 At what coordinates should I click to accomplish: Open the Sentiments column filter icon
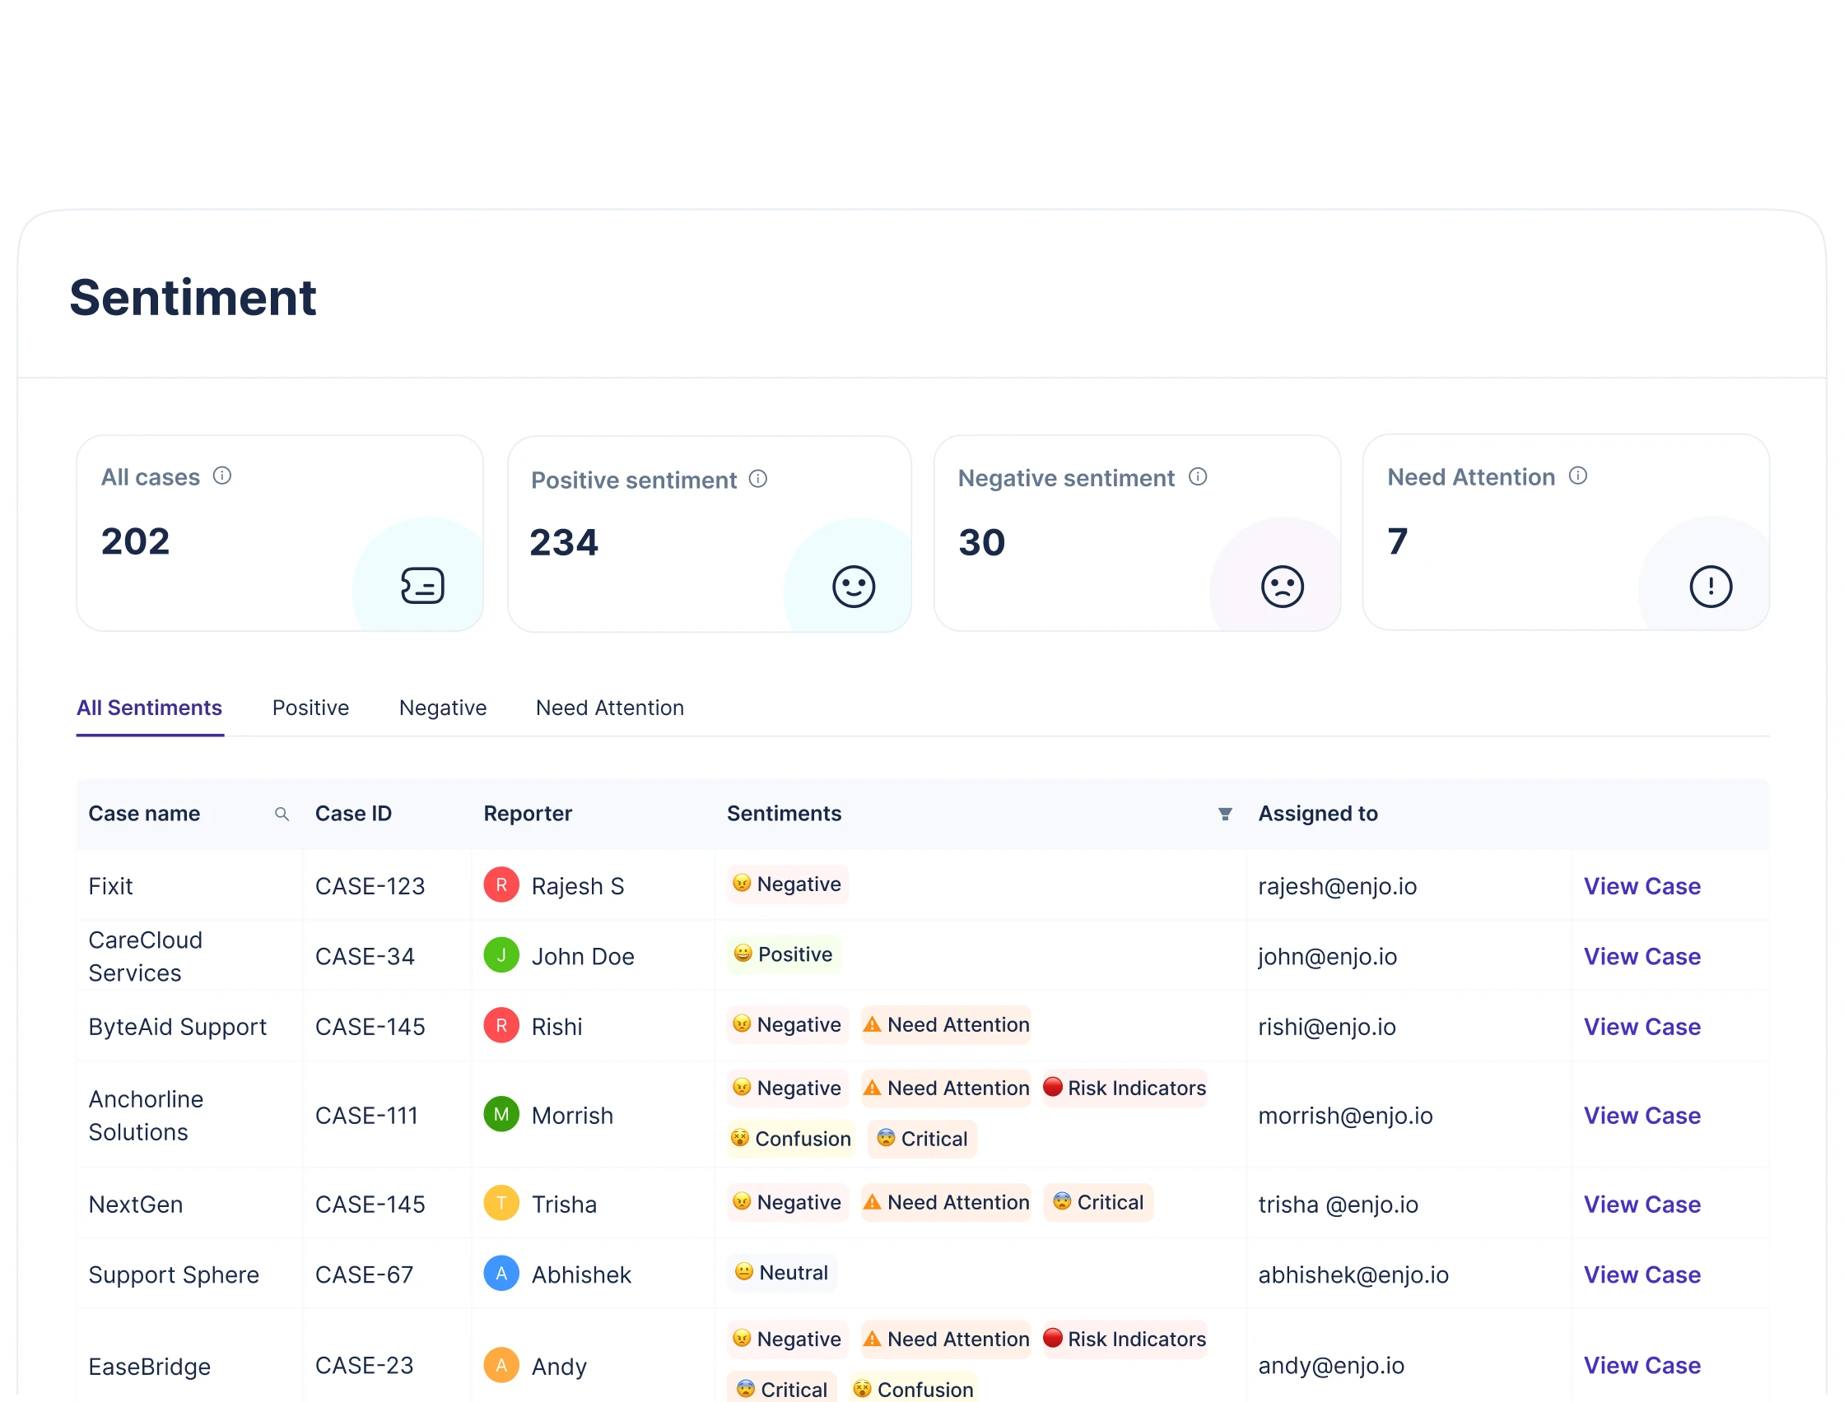(x=1225, y=814)
